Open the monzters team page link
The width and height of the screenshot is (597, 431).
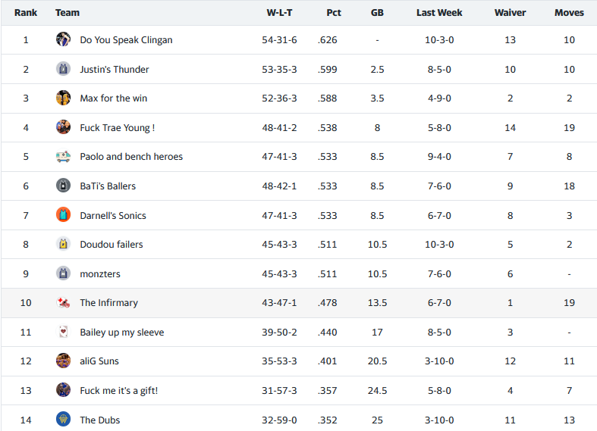(x=100, y=274)
